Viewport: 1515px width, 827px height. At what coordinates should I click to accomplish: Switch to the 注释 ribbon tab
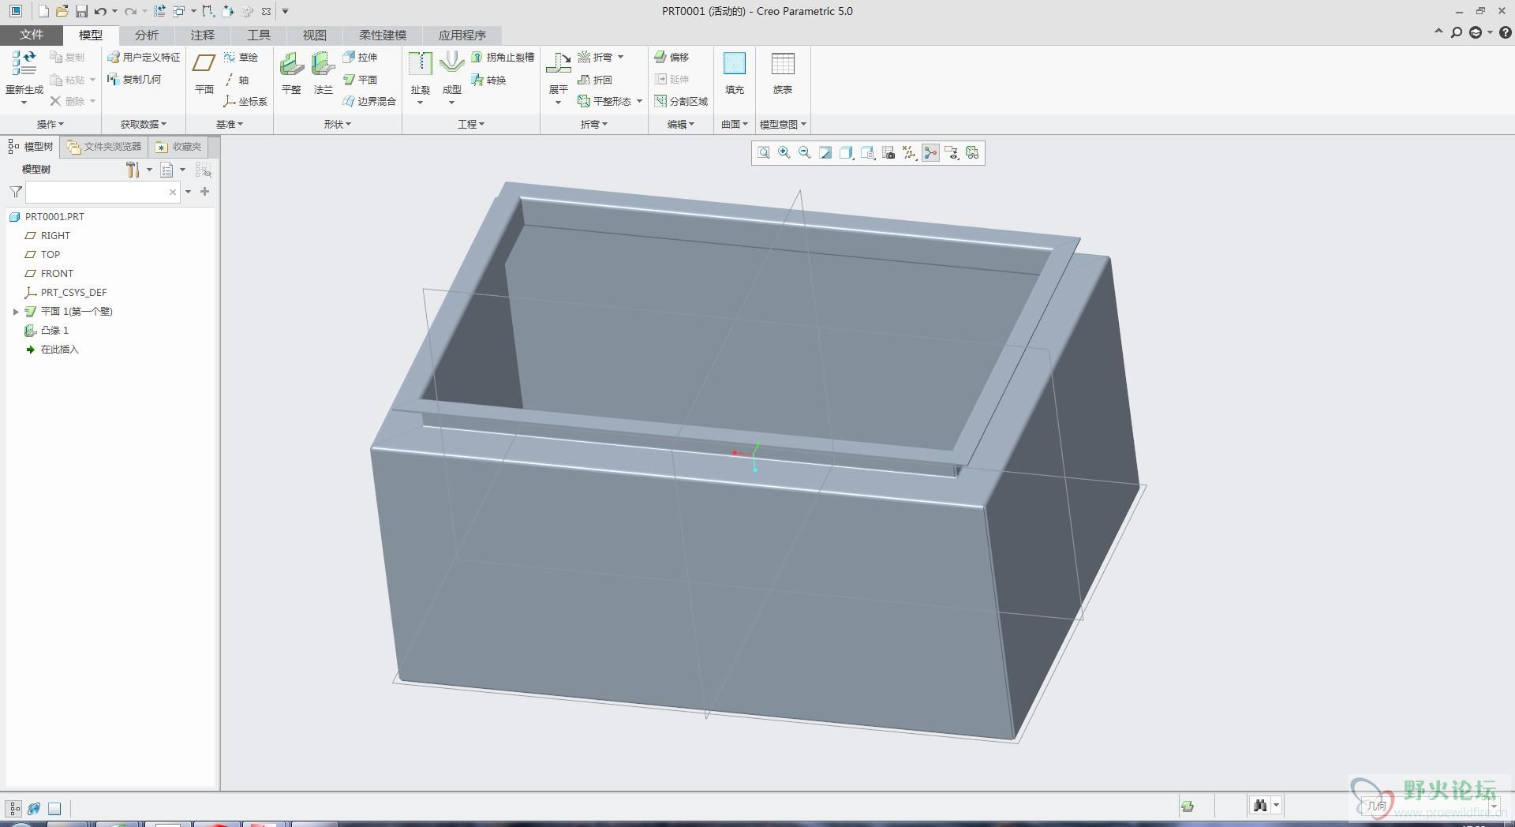(202, 35)
